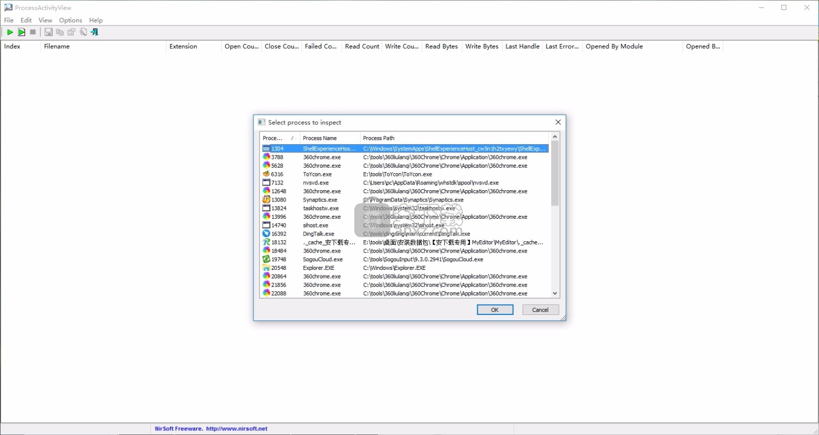Click the Properties toolbar icon

(72, 32)
